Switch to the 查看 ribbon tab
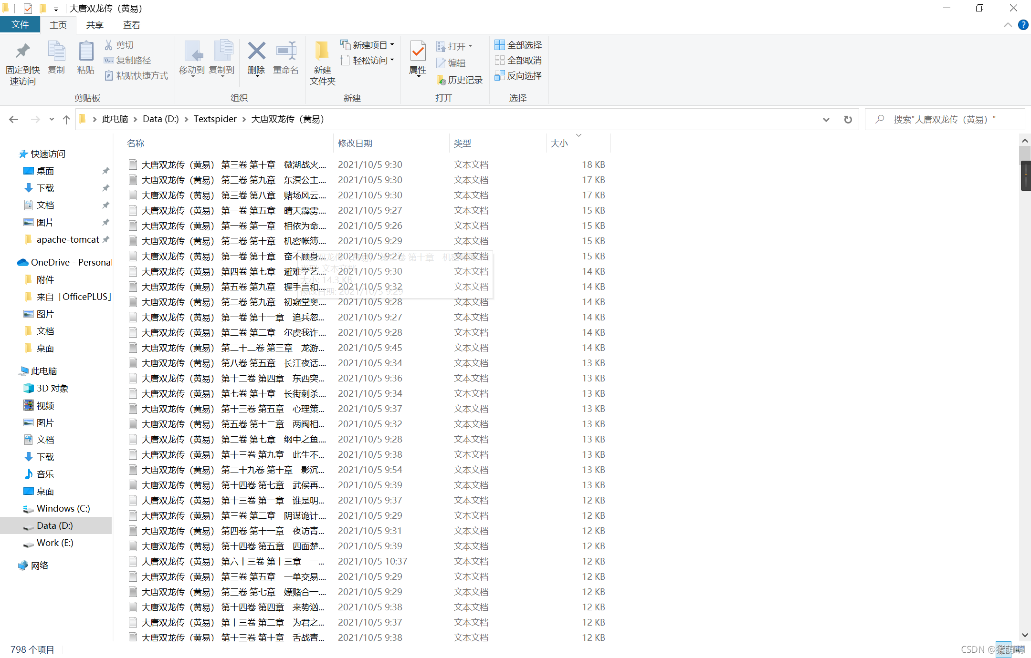 (x=131, y=25)
